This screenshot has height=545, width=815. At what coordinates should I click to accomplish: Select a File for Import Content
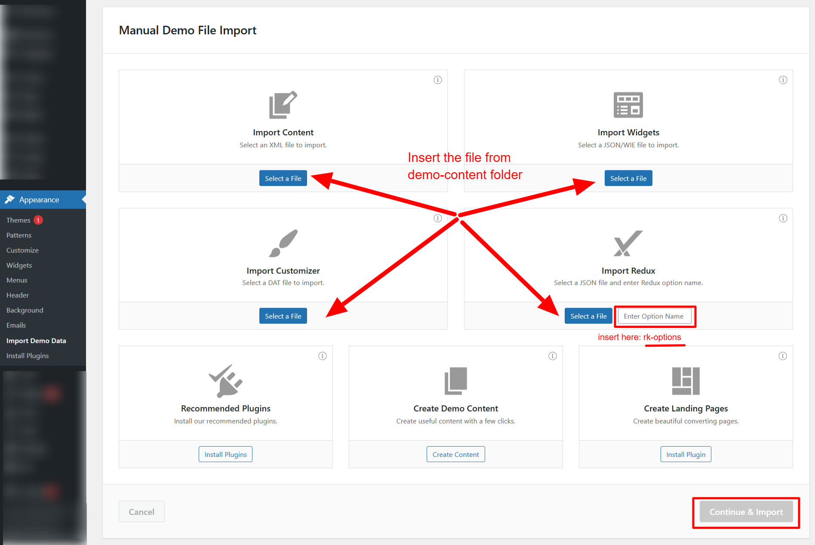(x=283, y=178)
